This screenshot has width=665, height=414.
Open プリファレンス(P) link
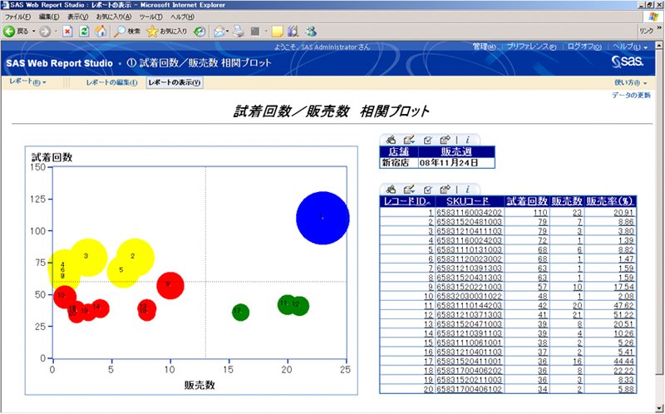(531, 47)
